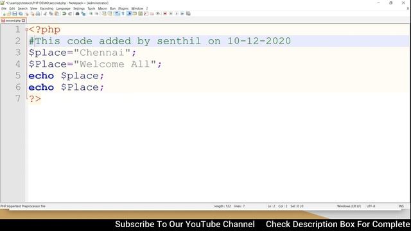Toggle synchronized vertical scrolling icon
This screenshot has width=411, height=231.
pyautogui.click(x=104, y=13)
